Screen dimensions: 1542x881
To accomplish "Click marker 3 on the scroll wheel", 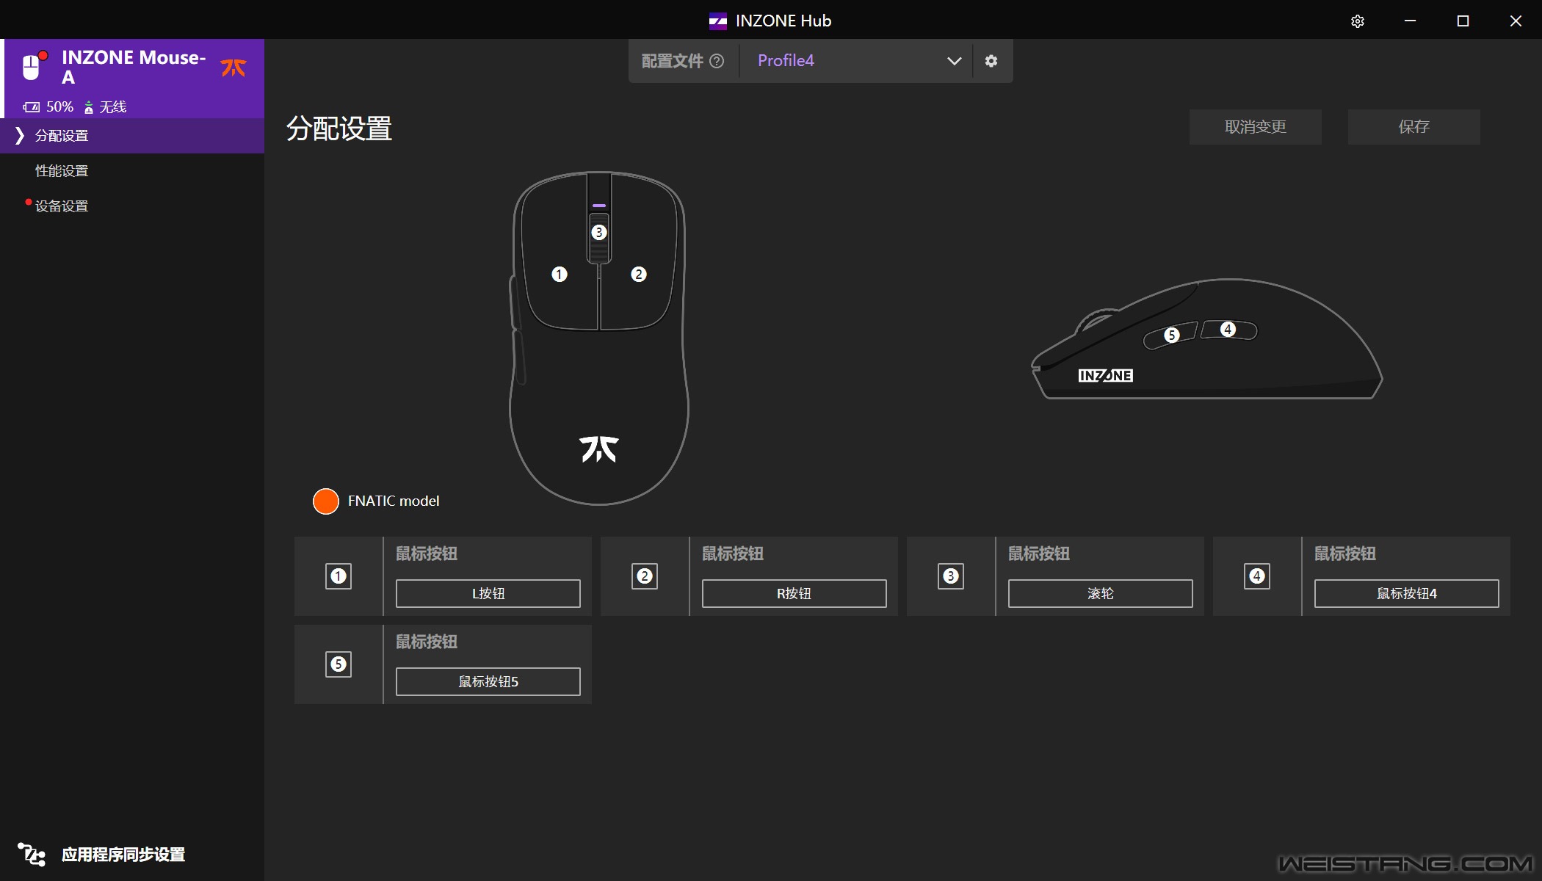I will (x=599, y=233).
